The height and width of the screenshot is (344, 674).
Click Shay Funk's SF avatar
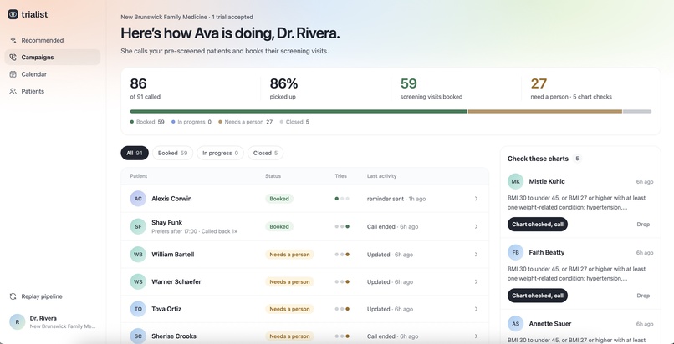click(138, 226)
